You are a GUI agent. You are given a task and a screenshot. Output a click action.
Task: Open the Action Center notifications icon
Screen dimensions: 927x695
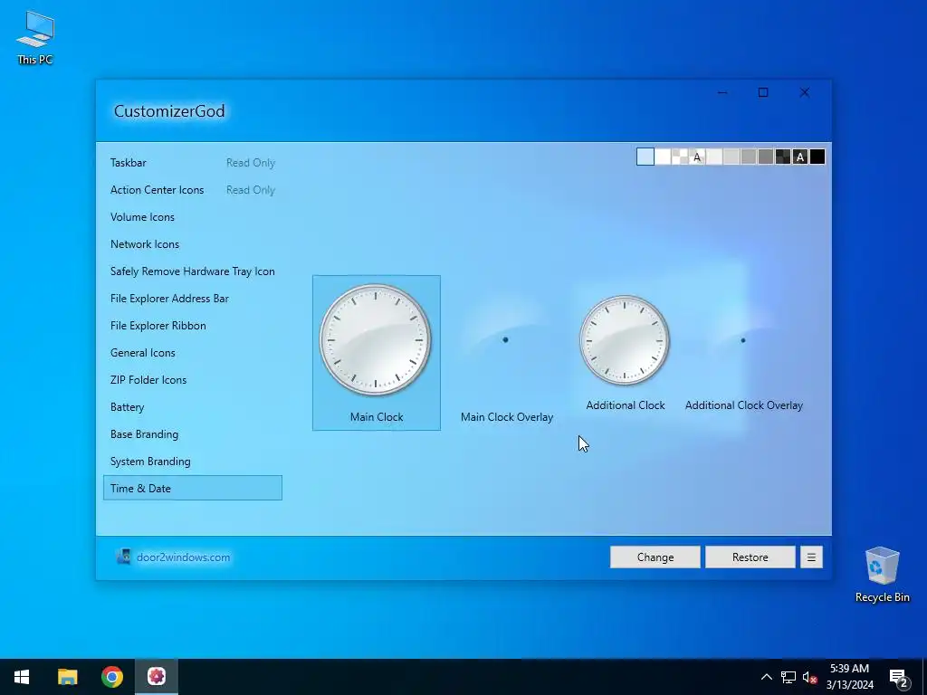pyautogui.click(x=899, y=677)
